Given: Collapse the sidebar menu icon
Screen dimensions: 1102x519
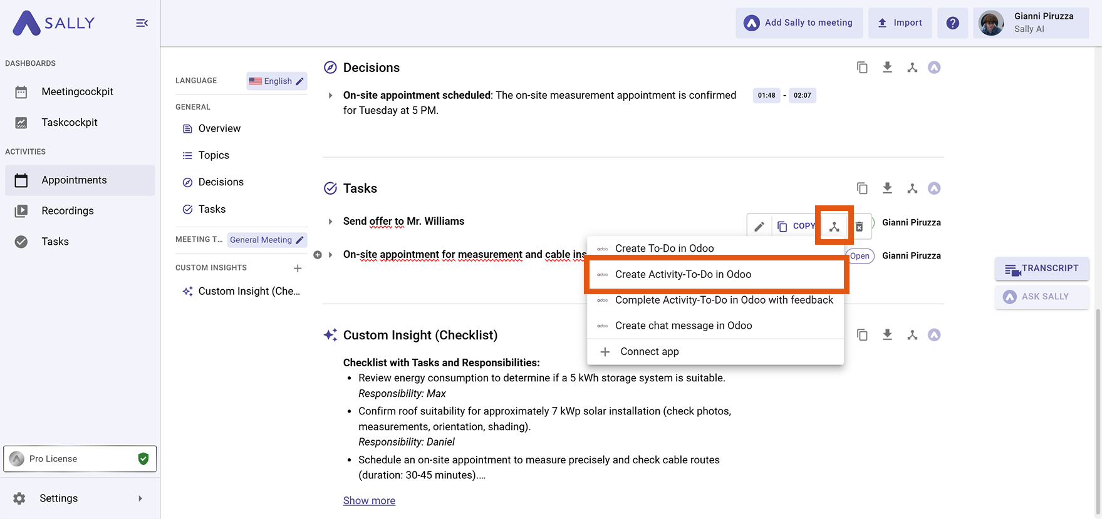Looking at the screenshot, I should point(142,23).
